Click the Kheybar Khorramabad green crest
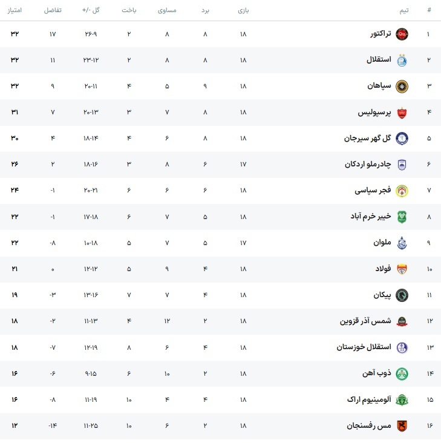Screen dimensions: 441x443 click(402, 217)
